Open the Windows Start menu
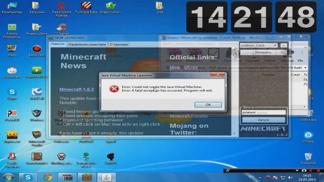The height and width of the screenshot is (182, 324). point(8,177)
